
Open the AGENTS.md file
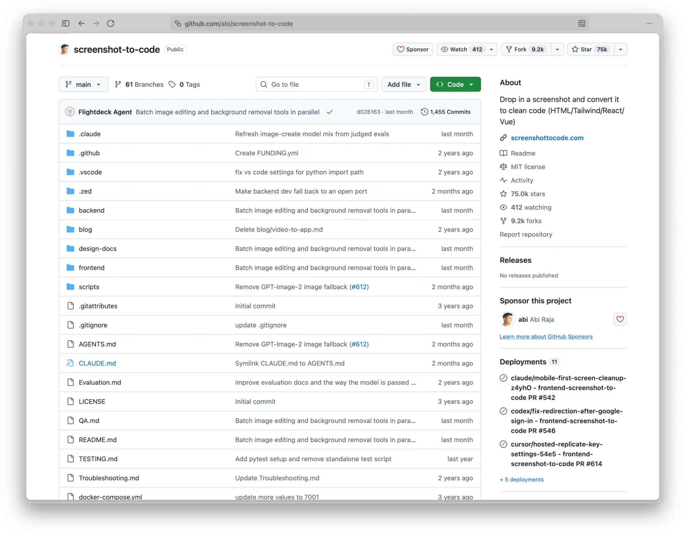97,344
